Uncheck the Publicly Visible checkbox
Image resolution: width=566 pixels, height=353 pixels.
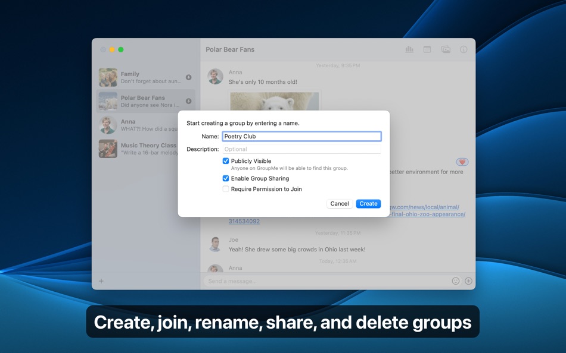(226, 161)
